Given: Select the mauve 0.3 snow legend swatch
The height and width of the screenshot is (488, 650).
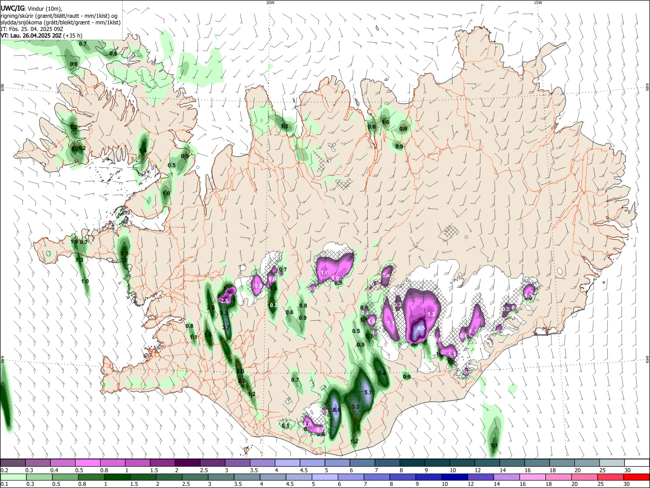Looking at the screenshot, I should [38, 463].
